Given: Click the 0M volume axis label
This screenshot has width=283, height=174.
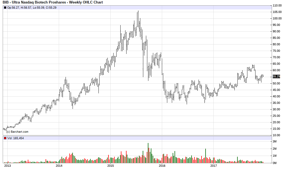Looking at the screenshot, I should click(x=275, y=163).
